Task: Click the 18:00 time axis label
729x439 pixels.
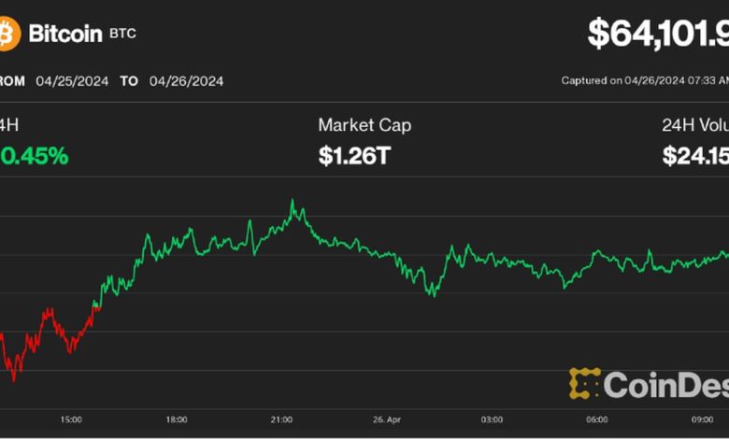Action: click(x=177, y=418)
